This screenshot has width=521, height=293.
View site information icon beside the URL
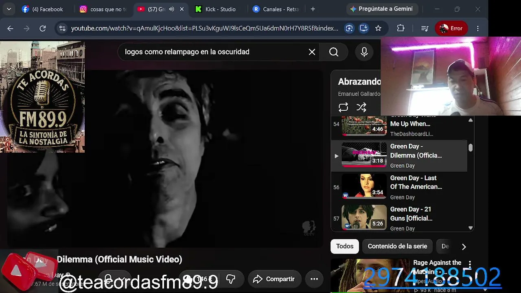pyautogui.click(x=62, y=28)
